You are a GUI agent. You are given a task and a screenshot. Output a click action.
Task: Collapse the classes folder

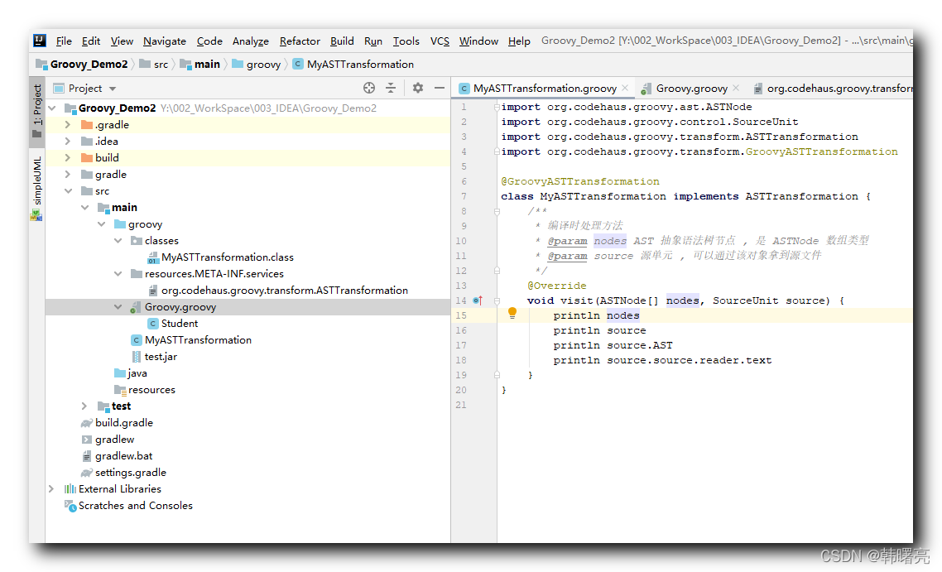click(x=118, y=240)
